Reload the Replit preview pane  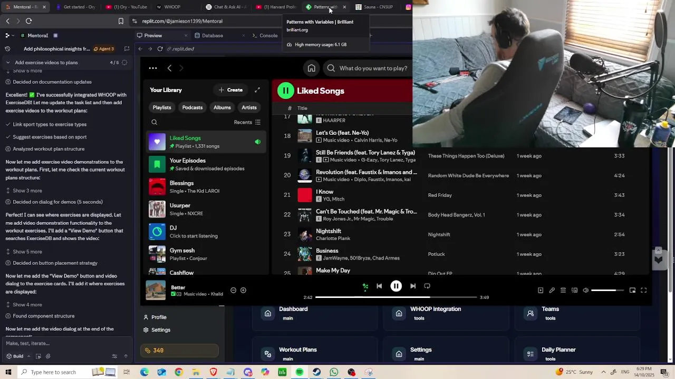tap(160, 49)
